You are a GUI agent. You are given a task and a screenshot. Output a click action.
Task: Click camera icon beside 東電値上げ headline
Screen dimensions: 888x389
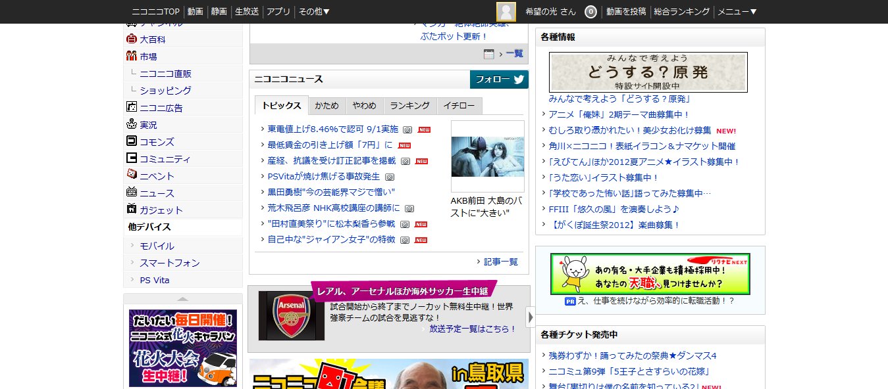coord(407,129)
